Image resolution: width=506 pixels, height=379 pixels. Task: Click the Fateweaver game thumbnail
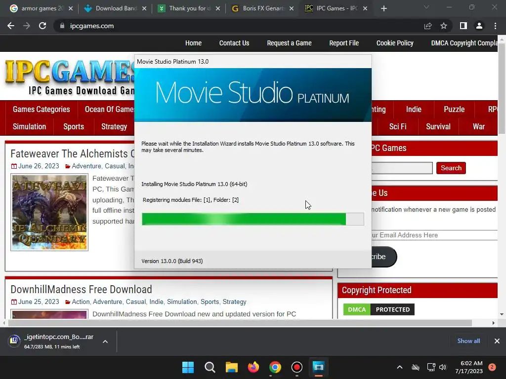49,212
